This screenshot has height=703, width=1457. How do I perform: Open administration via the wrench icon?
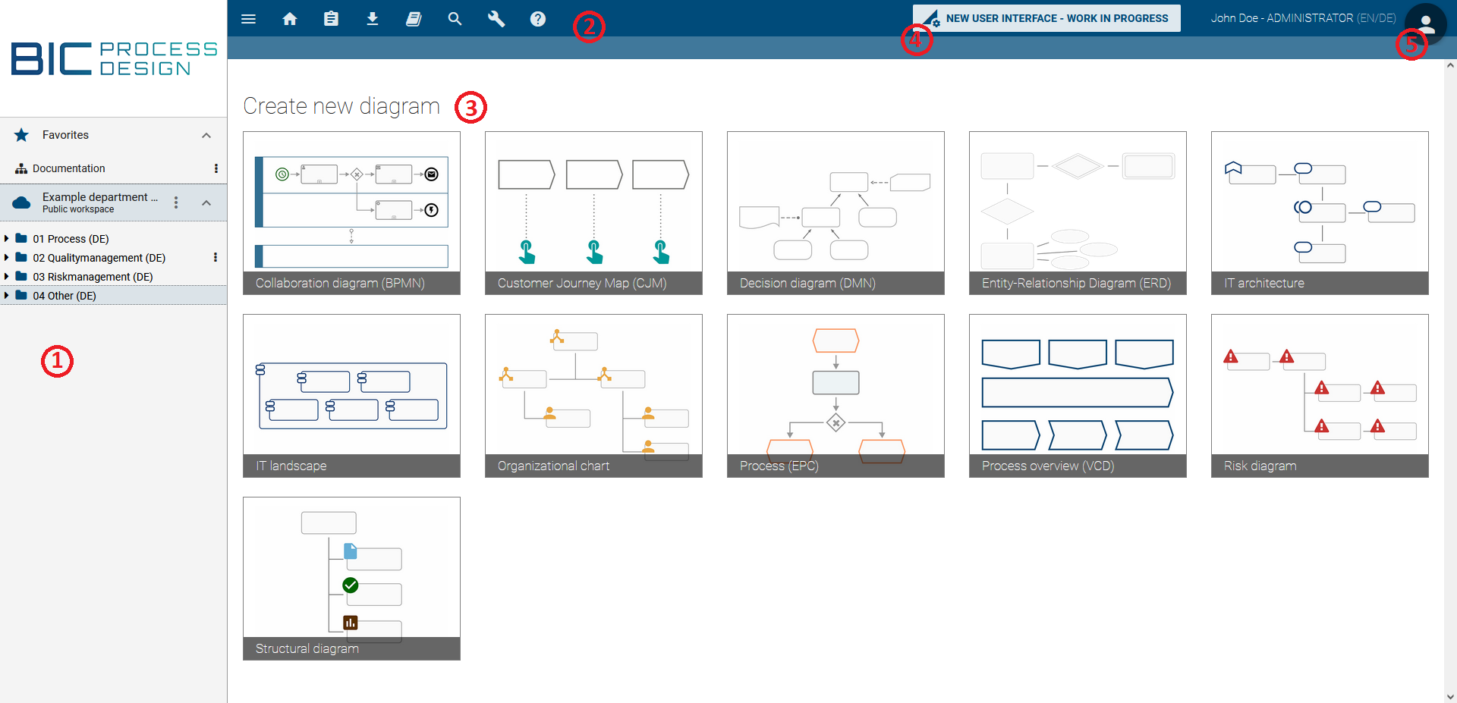pyautogui.click(x=496, y=18)
